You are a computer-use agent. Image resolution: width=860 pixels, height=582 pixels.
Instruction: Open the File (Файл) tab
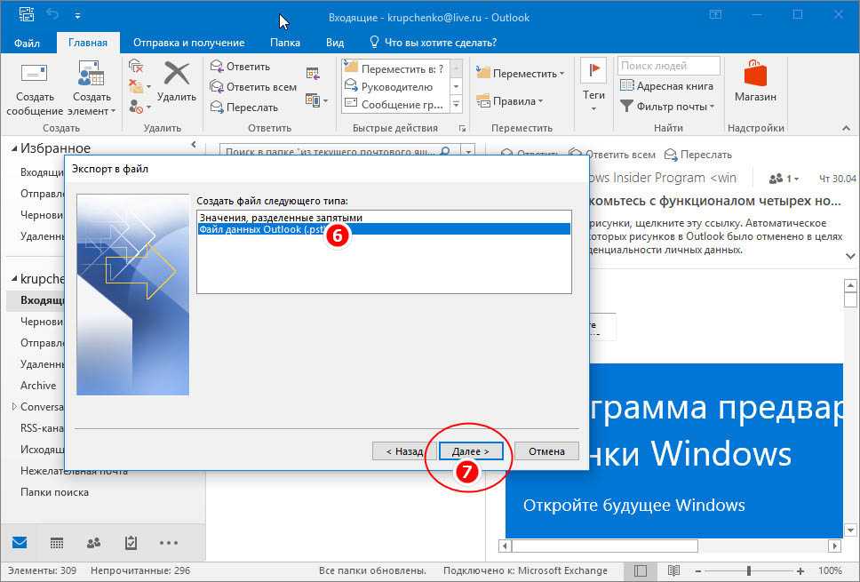click(x=27, y=42)
